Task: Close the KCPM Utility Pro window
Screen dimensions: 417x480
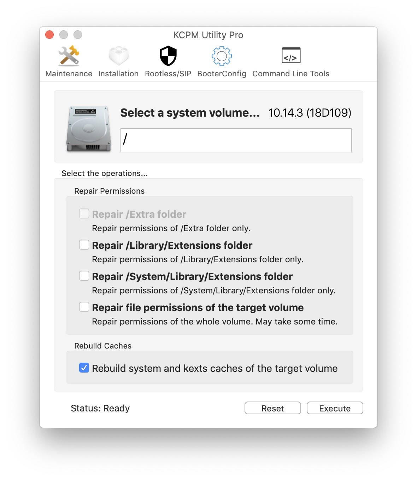Action: point(49,35)
